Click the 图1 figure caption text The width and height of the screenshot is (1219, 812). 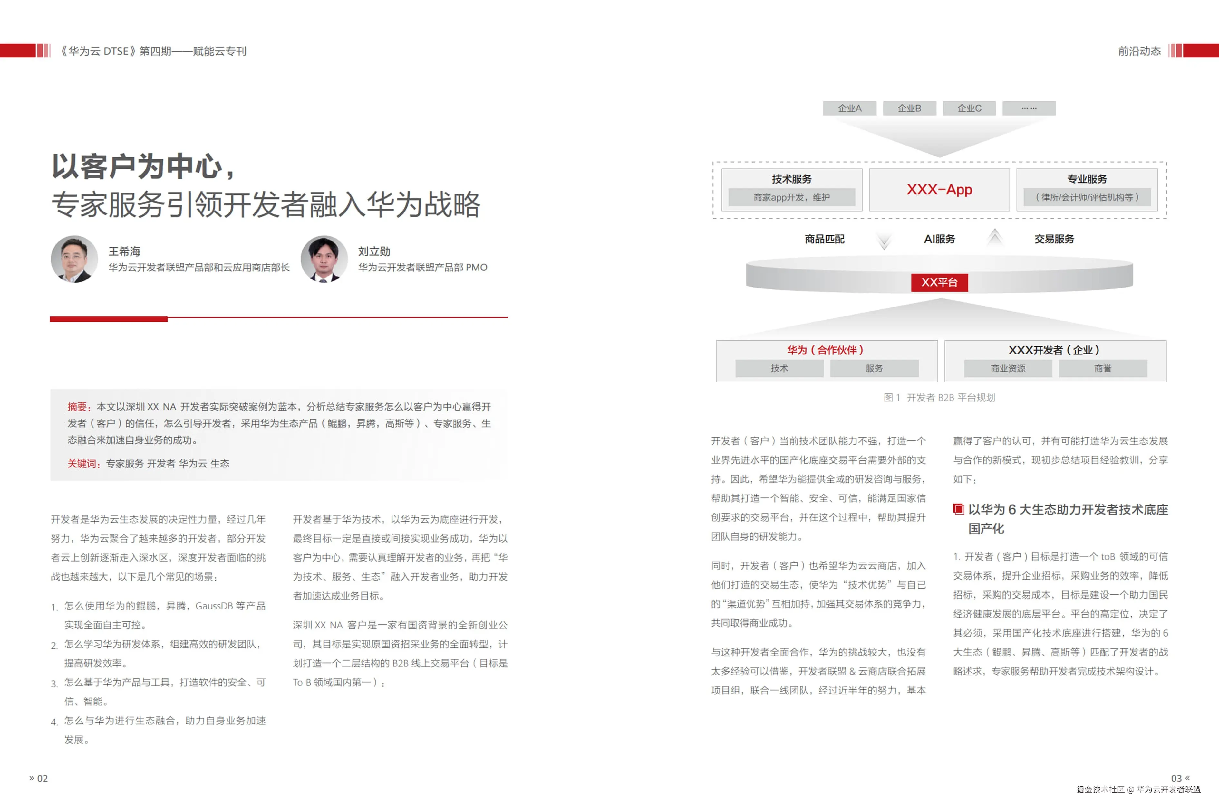coord(939,398)
